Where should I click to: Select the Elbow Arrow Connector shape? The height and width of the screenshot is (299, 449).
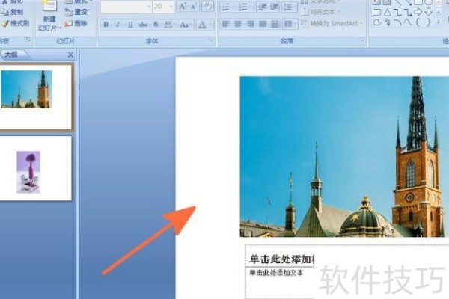point(408,12)
